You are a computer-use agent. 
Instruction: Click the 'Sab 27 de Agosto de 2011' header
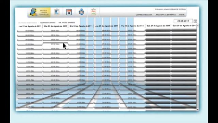tap(158, 26)
